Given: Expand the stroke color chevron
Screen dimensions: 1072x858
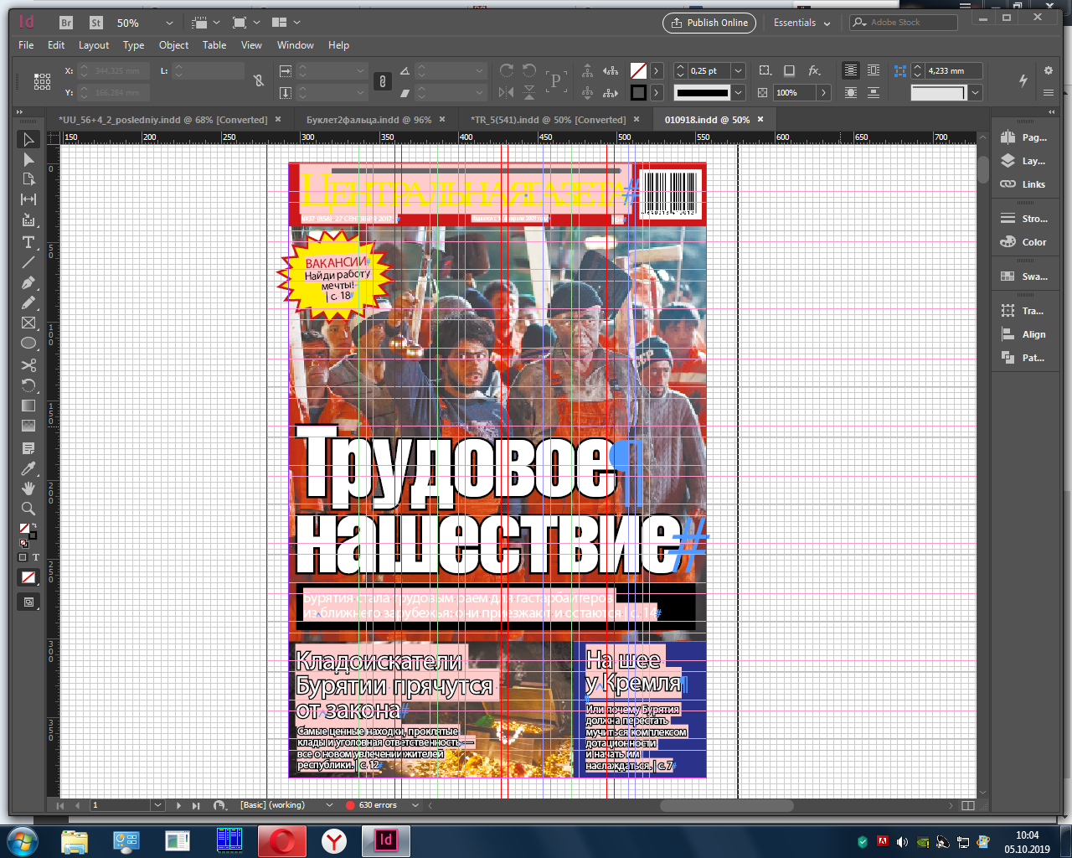Looking at the screenshot, I should [657, 93].
